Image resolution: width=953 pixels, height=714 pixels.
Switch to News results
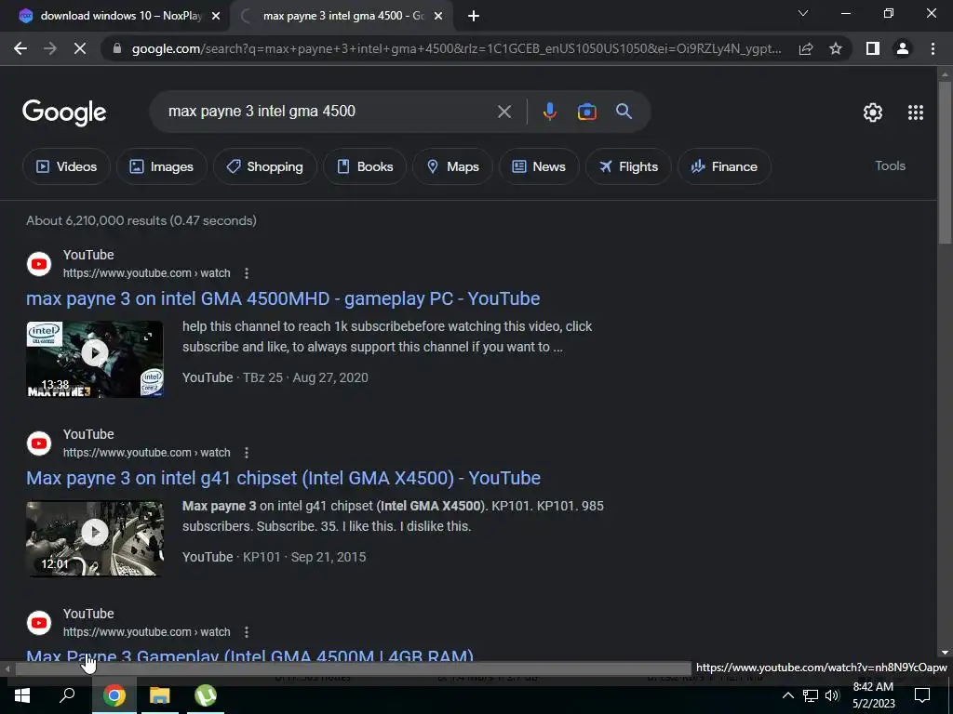539,166
